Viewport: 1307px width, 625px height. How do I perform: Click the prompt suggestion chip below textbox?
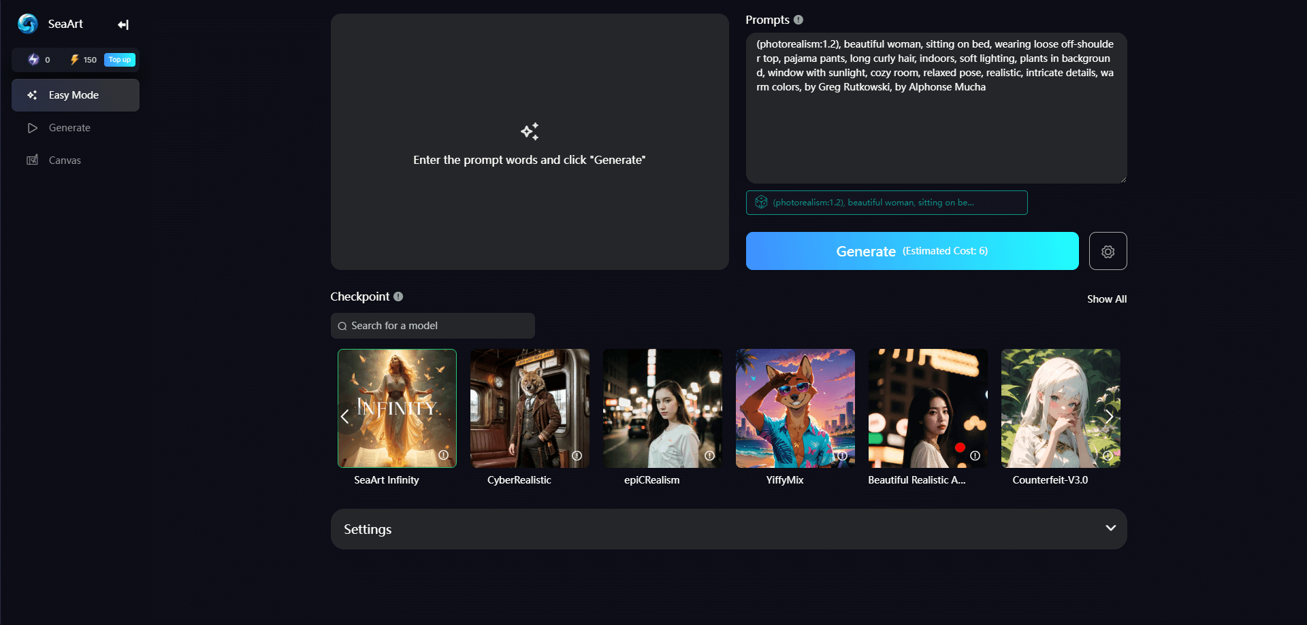886,203
